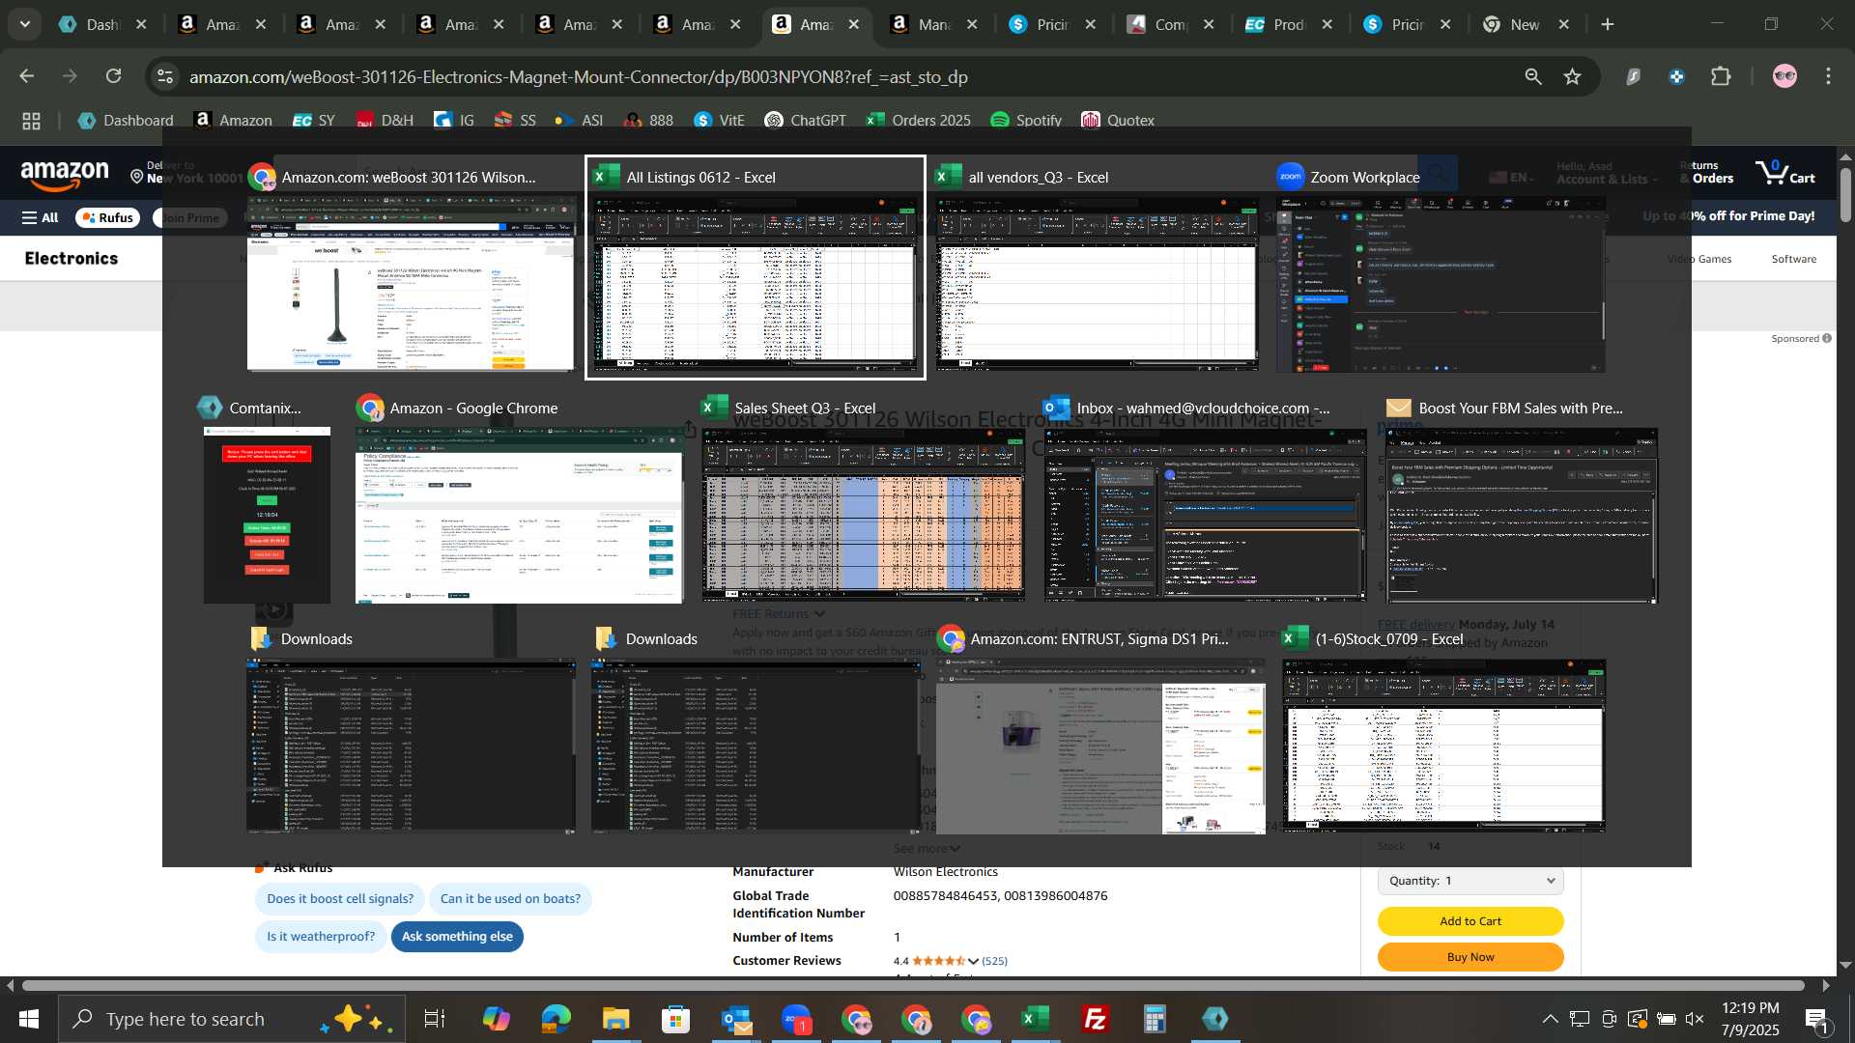The image size is (1855, 1043).
Task: Bookmark this page with the star icon
Action: pos(1573,76)
